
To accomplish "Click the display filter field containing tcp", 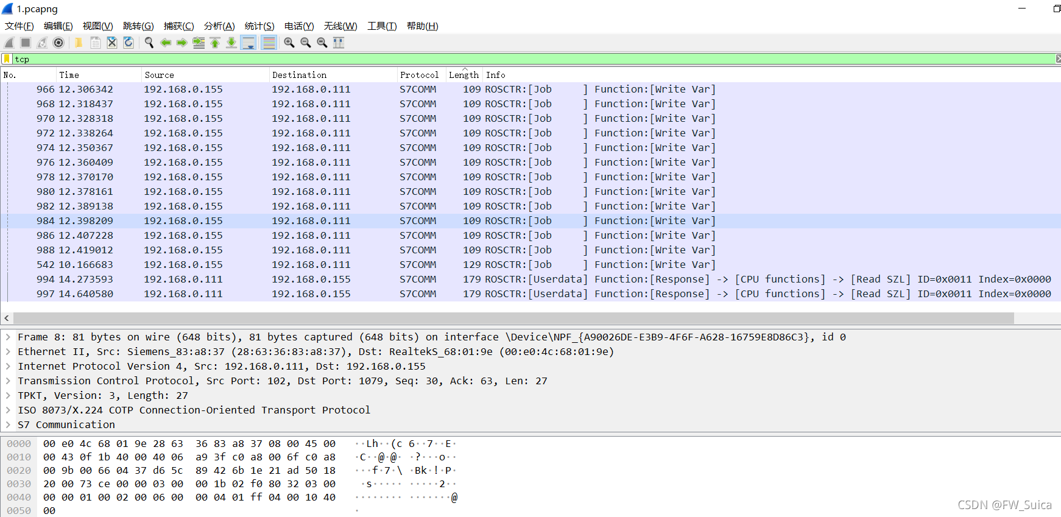I will [533, 59].
